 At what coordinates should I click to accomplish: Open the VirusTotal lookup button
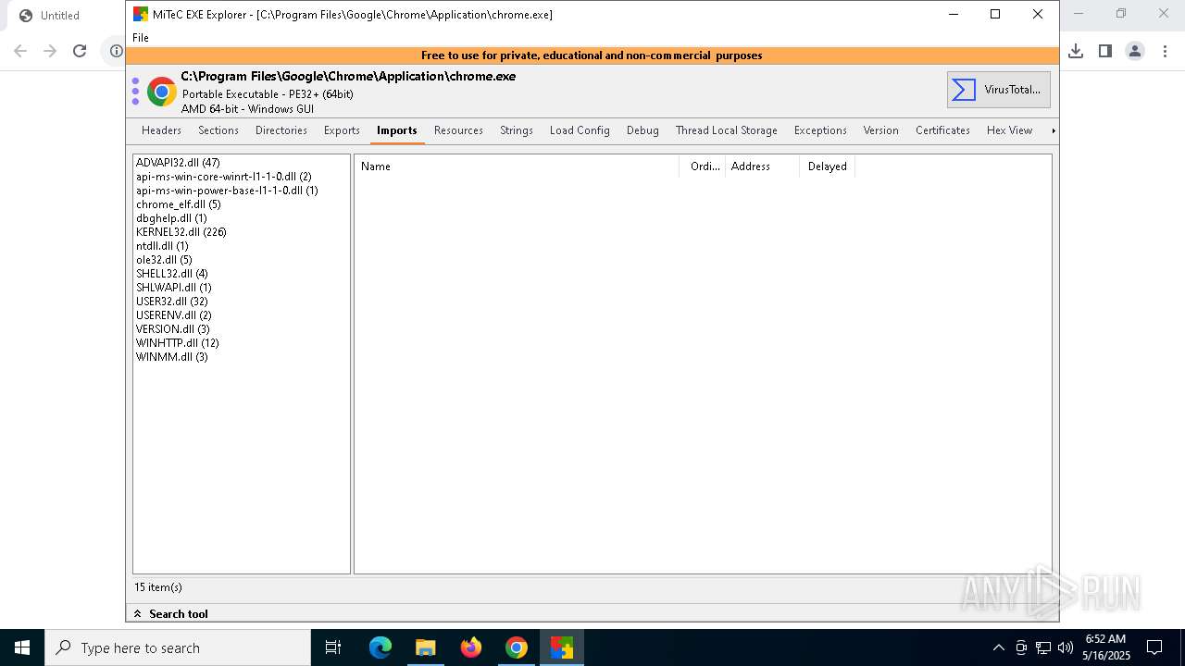point(998,90)
